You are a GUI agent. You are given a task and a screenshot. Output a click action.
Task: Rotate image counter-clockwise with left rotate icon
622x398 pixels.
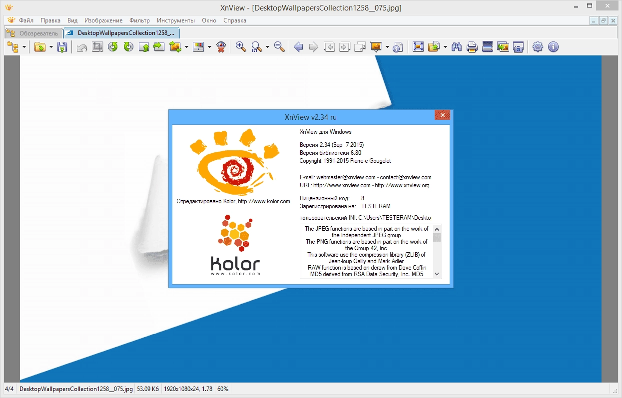click(x=113, y=47)
